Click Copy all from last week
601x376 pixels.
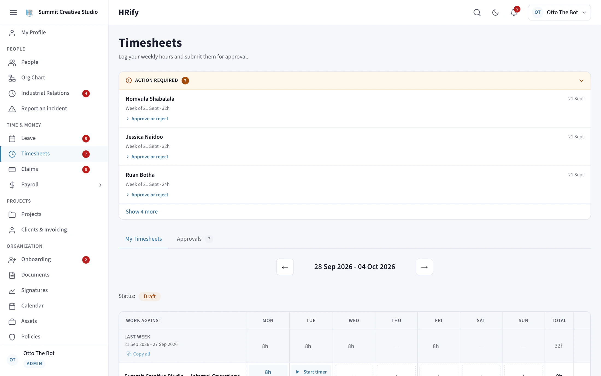pos(138,354)
